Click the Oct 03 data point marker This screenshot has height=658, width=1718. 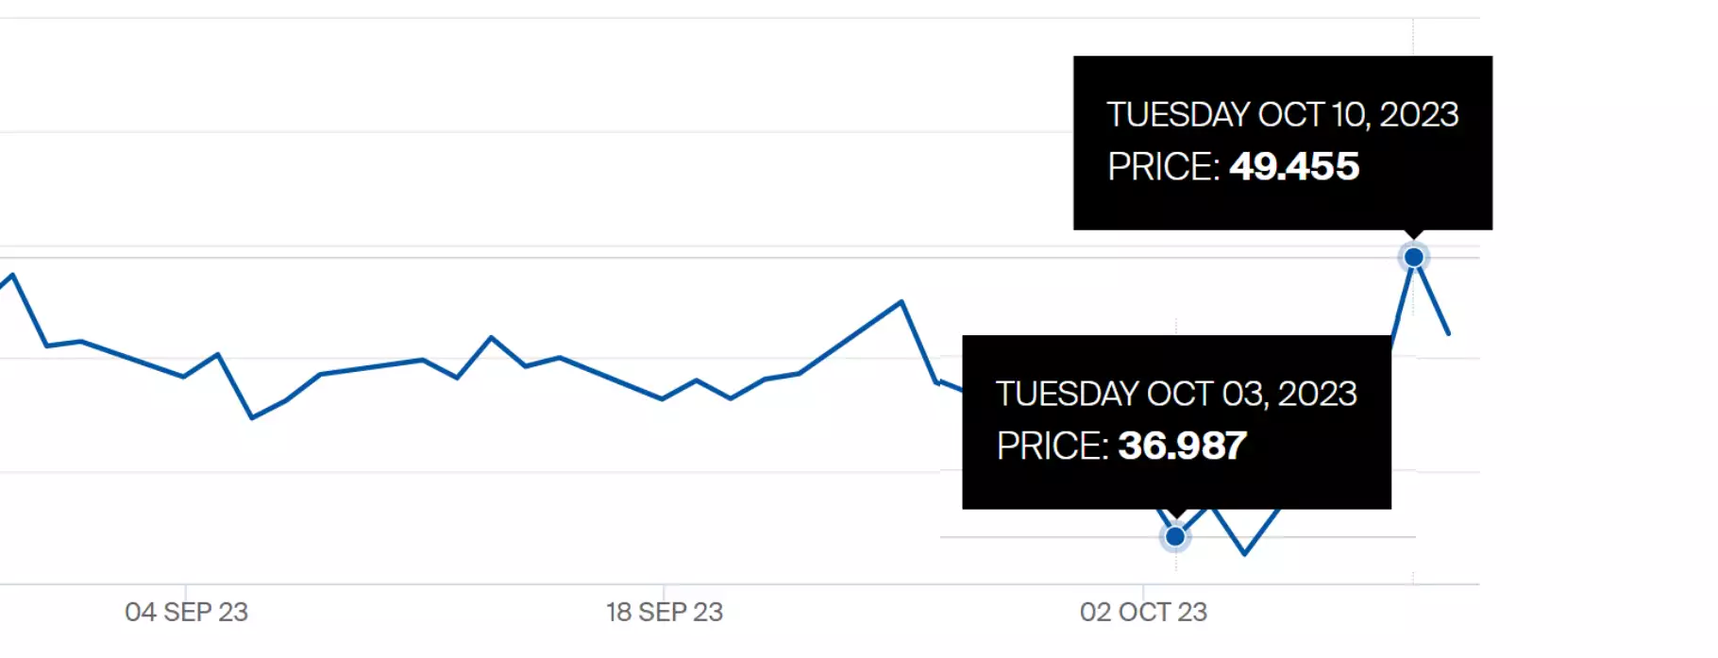click(x=1175, y=536)
